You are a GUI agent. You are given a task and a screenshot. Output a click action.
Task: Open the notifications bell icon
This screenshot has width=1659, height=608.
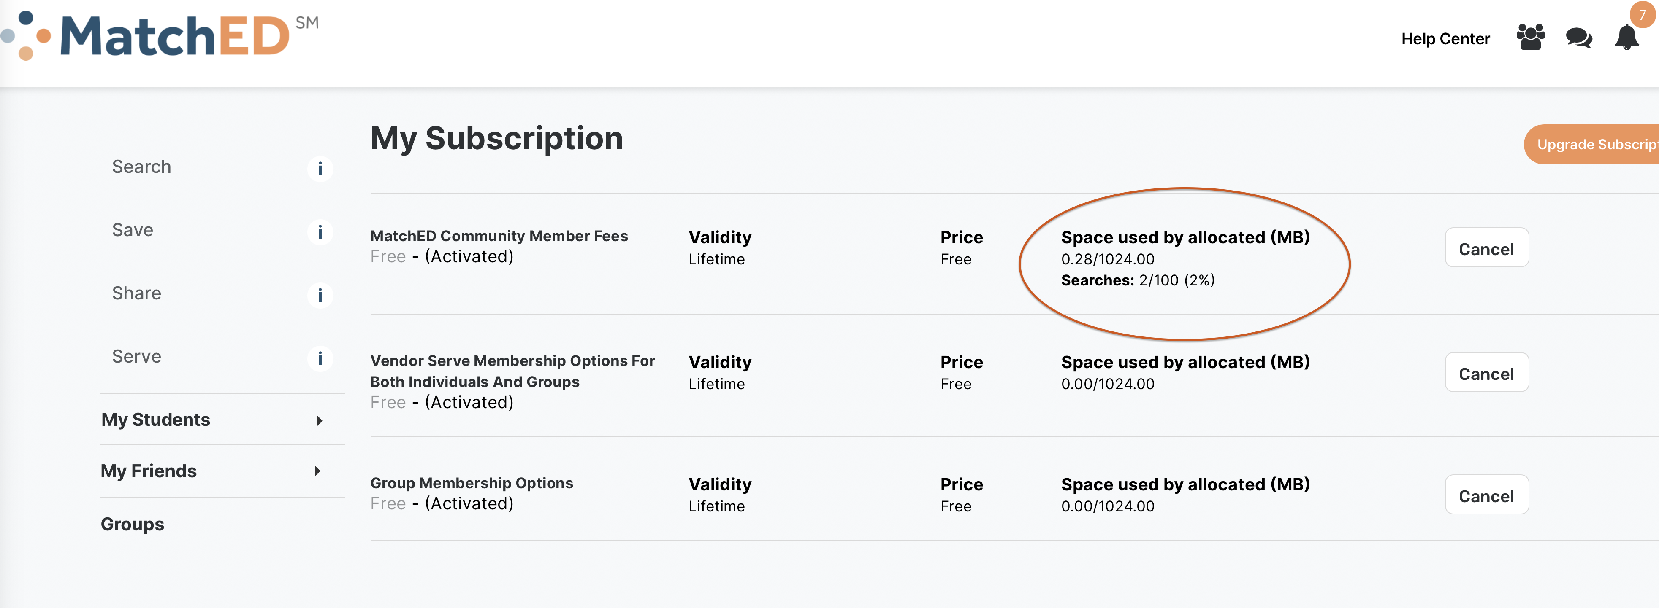1626,38
